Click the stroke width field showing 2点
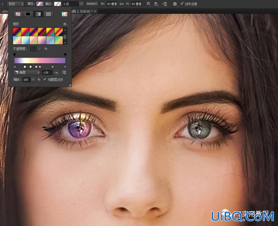Image resolution: width=278 pixels, height=226 pixels. click(x=70, y=4)
